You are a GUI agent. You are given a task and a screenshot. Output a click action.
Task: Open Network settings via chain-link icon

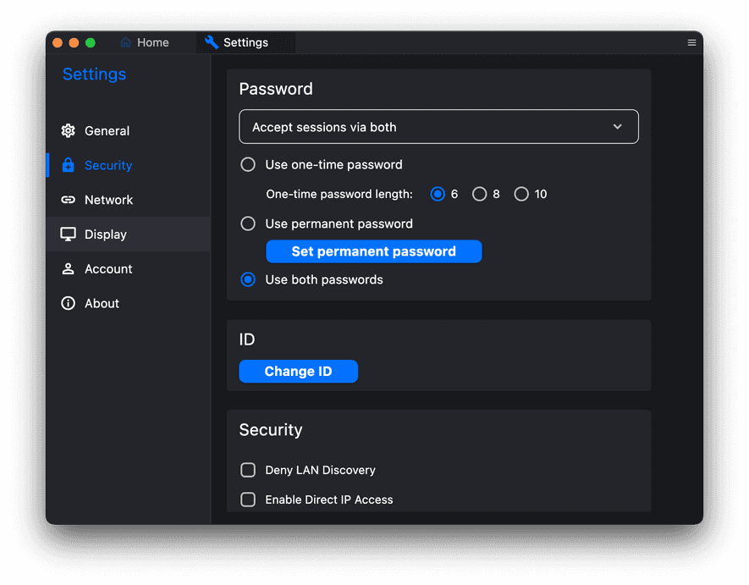pos(68,200)
